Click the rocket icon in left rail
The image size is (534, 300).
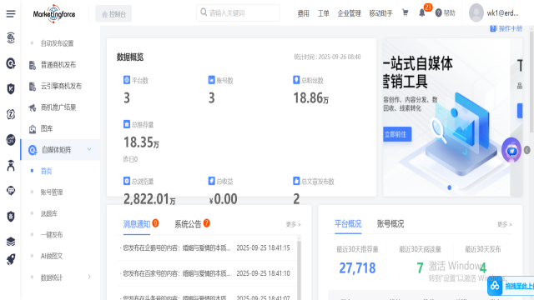tap(11, 259)
